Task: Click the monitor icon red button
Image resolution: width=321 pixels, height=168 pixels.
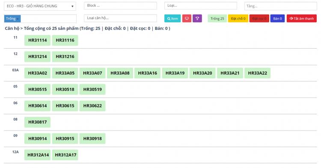Action: tap(187, 19)
